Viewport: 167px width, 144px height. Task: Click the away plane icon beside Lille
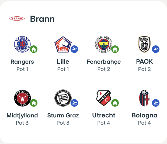(x=74, y=49)
